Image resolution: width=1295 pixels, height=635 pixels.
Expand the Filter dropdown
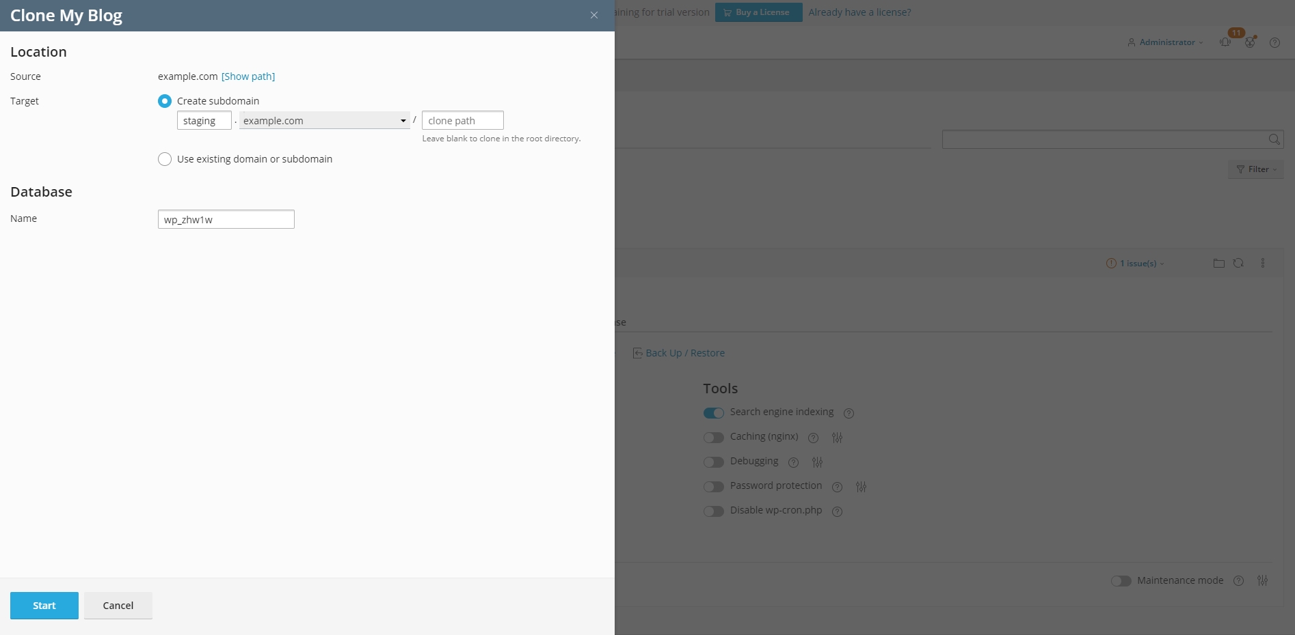tap(1256, 169)
